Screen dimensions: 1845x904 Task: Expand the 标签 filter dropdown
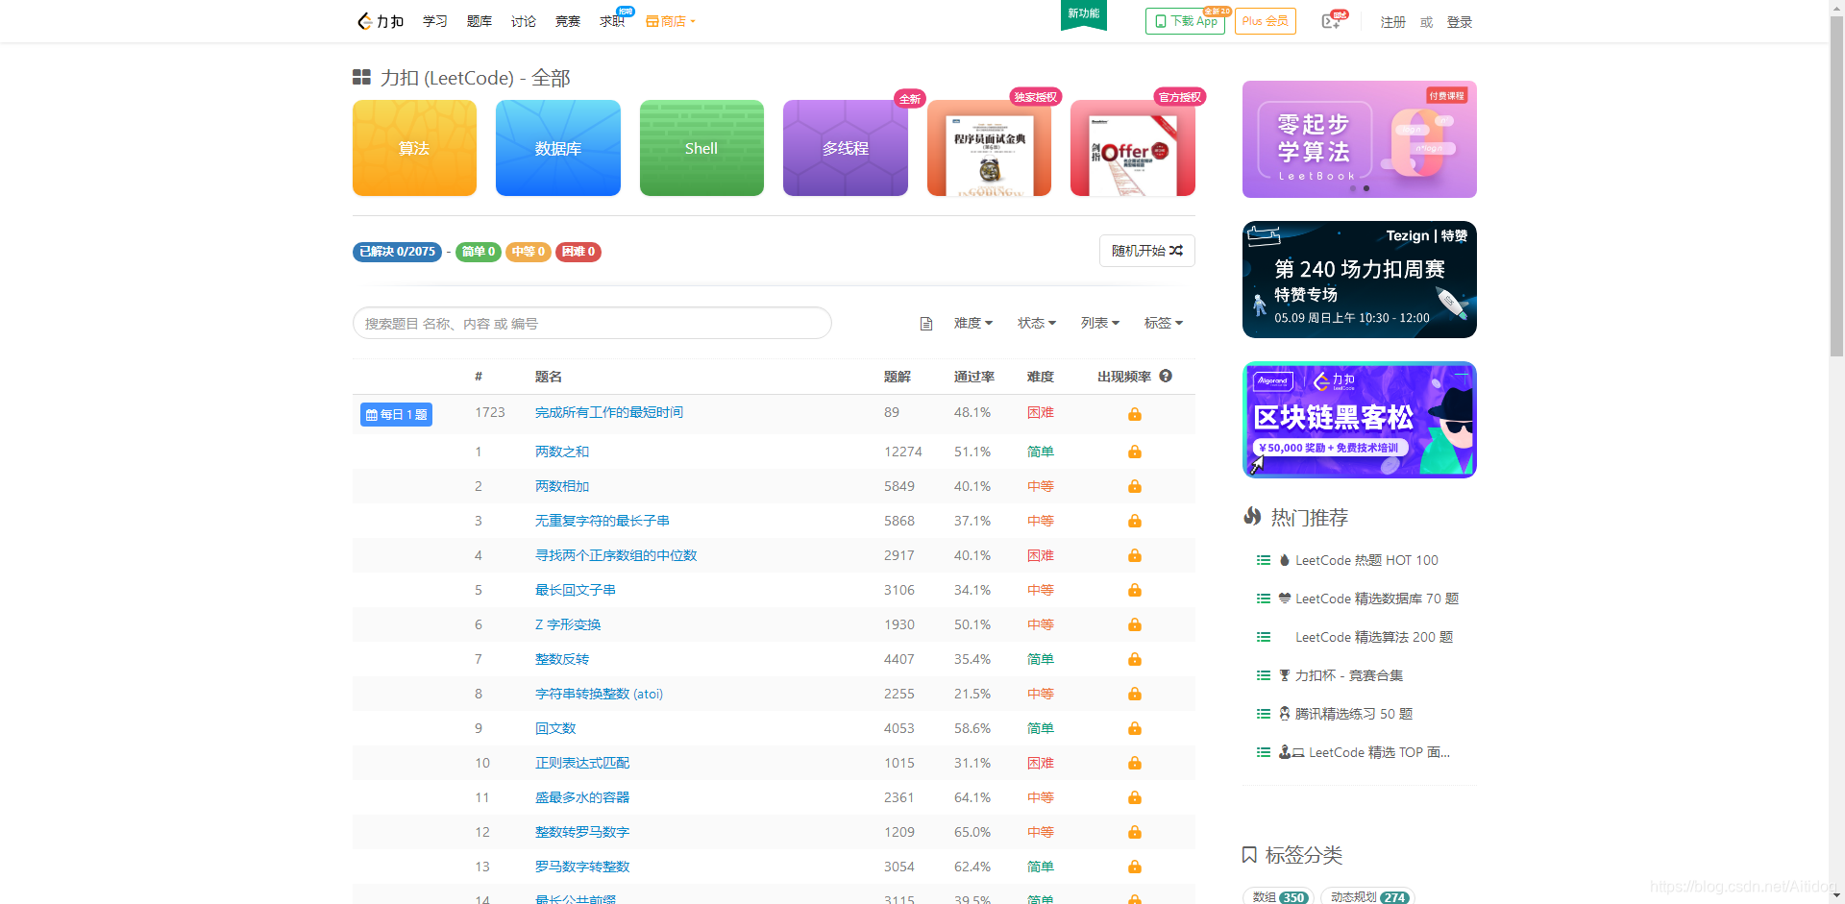[1164, 323]
